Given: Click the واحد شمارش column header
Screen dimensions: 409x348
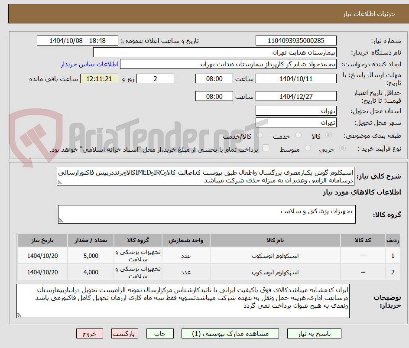Looking at the screenshot, I should click(186, 240).
